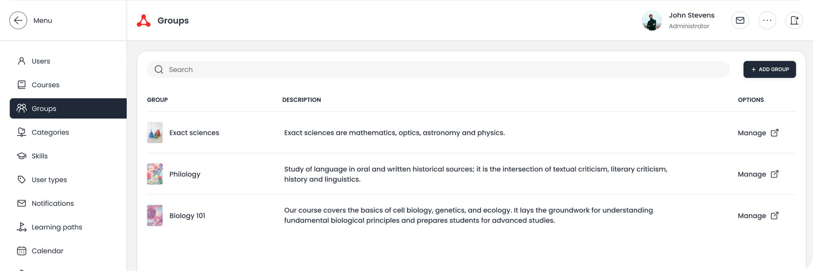Go to Learning paths
This screenshot has width=813, height=271.
pos(57,227)
